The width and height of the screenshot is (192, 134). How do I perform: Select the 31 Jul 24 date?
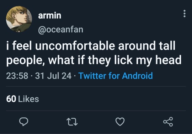click(x=53, y=76)
